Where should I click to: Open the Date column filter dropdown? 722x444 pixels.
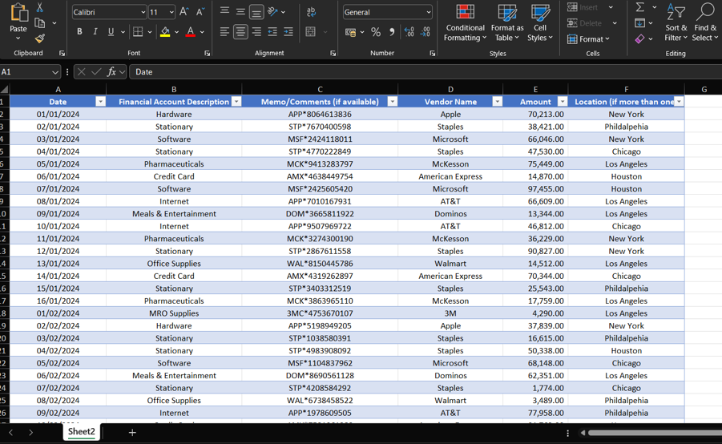coord(100,102)
